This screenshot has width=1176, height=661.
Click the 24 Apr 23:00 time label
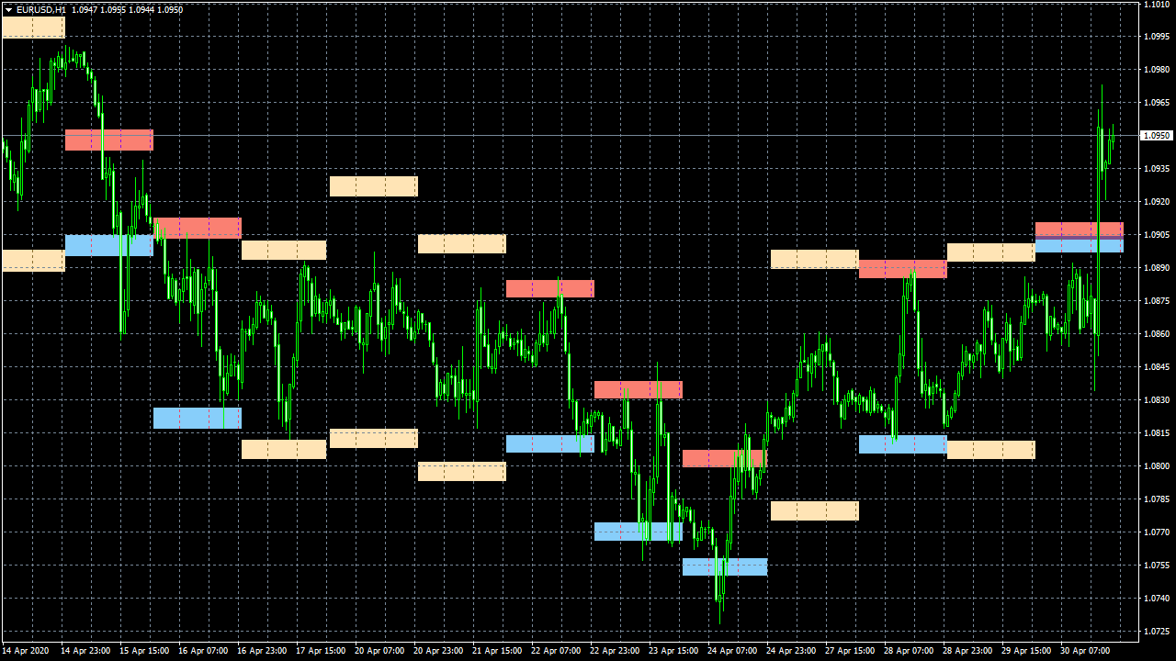[x=791, y=651]
